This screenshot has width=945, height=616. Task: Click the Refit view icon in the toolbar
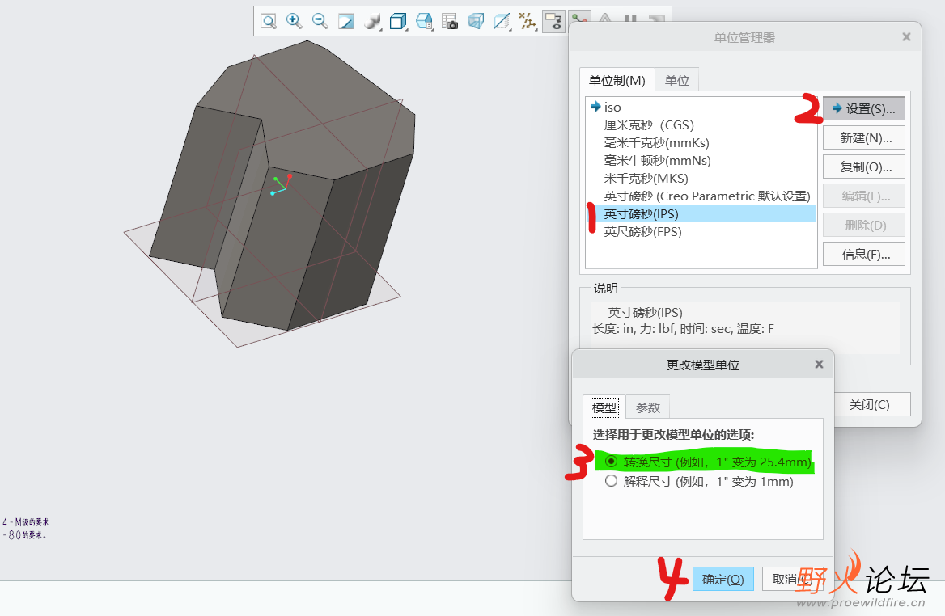pyautogui.click(x=269, y=22)
